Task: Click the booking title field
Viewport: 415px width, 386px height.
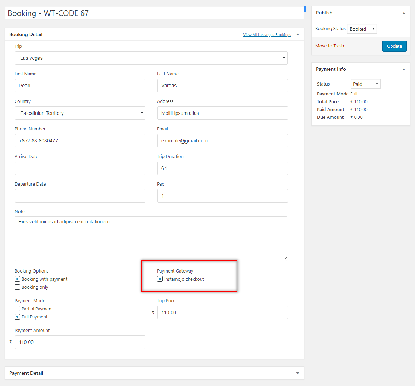Action: (x=154, y=13)
